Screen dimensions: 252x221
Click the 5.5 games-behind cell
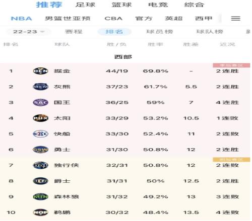click(x=191, y=87)
